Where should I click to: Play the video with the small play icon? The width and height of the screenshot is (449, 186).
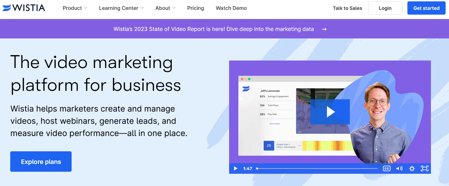coord(235,168)
